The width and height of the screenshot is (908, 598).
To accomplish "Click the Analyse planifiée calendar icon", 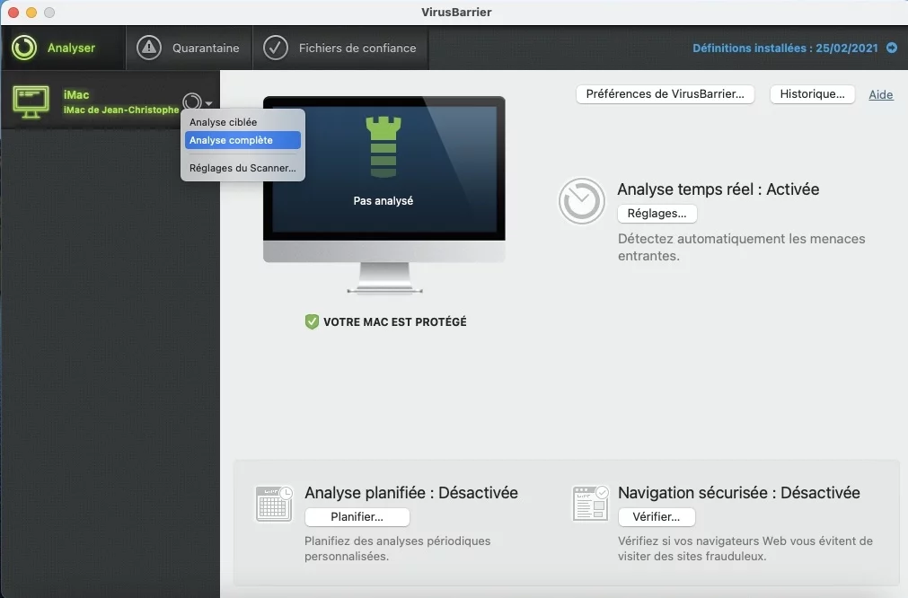I will (x=273, y=504).
